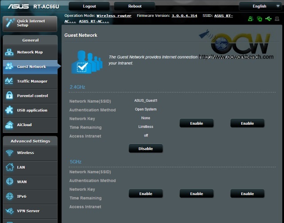Click the VPN Server icon
The height and width of the screenshot is (223, 284).
pyautogui.click(x=9, y=211)
